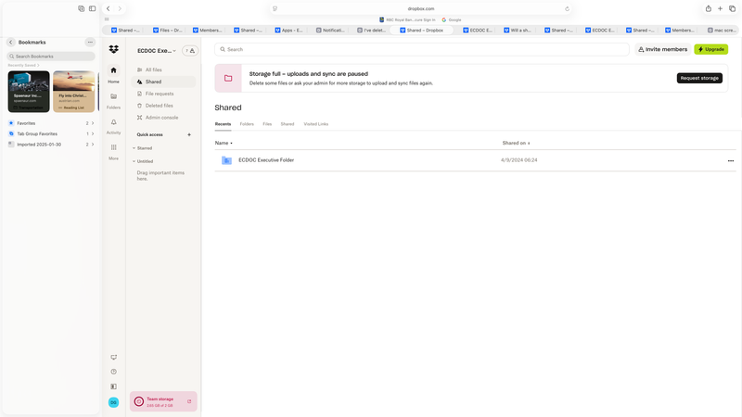Collapse the Starred section
The height and width of the screenshot is (417, 742).
[x=134, y=148]
